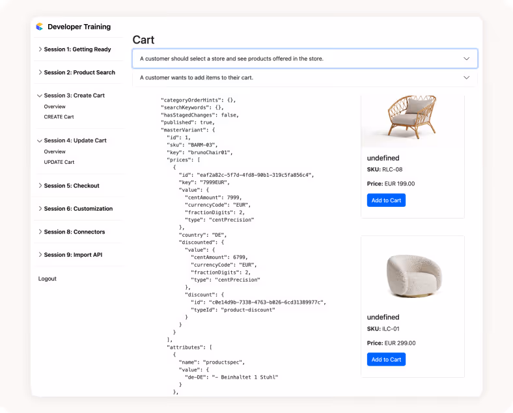
Task: Add SKU ILC-01 chair to cart
Action: point(386,360)
